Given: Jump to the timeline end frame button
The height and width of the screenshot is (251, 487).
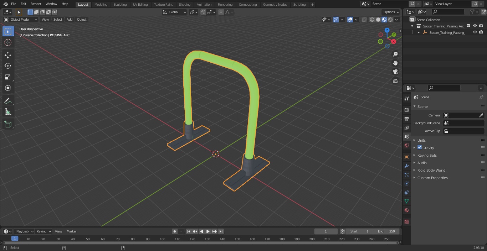Looking at the screenshot, I should point(221,231).
